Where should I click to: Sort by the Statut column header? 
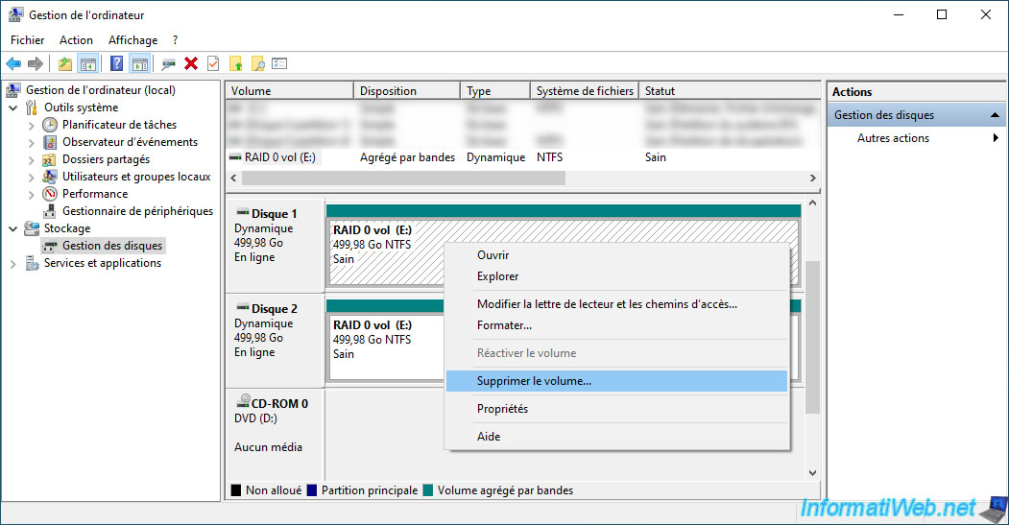[731, 91]
